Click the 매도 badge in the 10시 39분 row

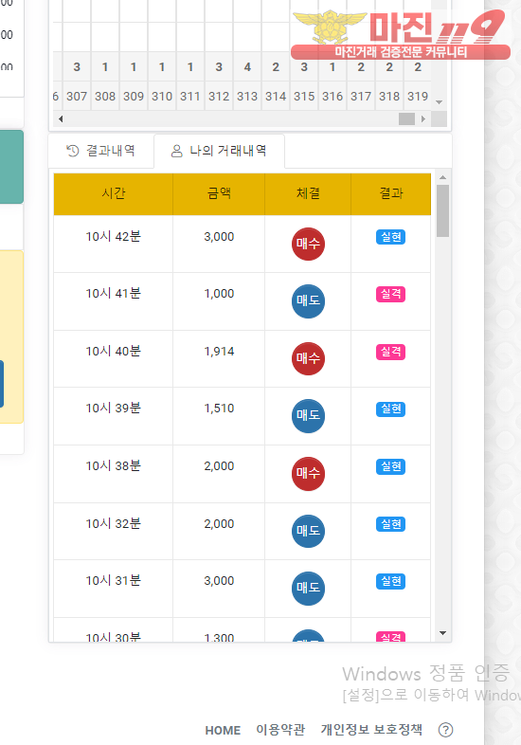coord(308,416)
